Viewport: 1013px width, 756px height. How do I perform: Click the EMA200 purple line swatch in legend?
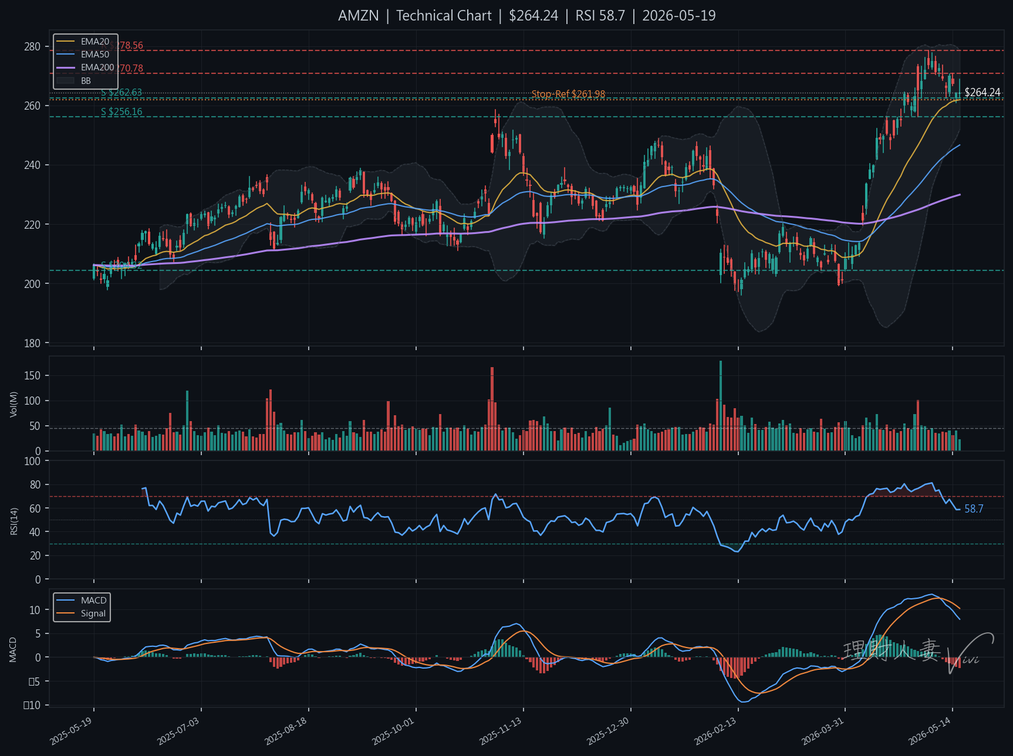[65, 68]
